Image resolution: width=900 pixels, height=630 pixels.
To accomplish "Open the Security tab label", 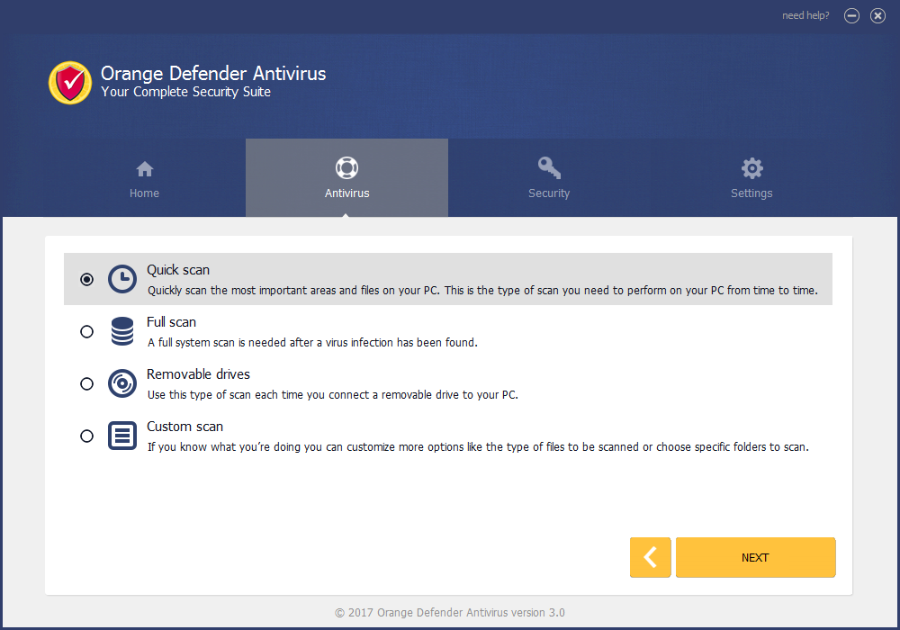I will point(549,193).
